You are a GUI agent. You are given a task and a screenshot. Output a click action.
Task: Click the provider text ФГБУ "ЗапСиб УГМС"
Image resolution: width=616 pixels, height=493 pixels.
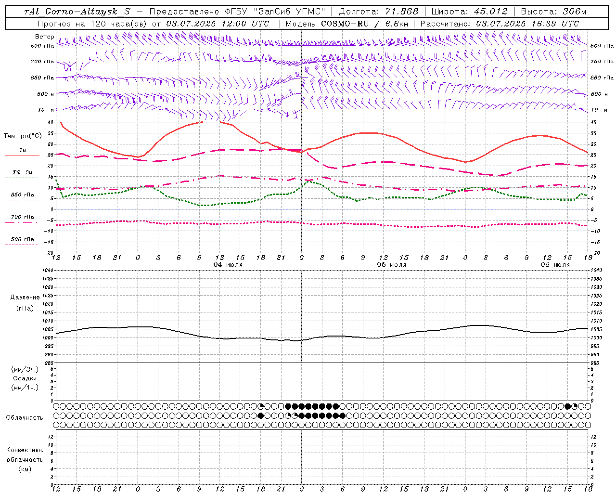(275, 12)
